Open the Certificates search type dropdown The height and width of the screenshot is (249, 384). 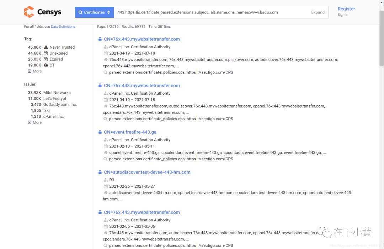pos(94,12)
